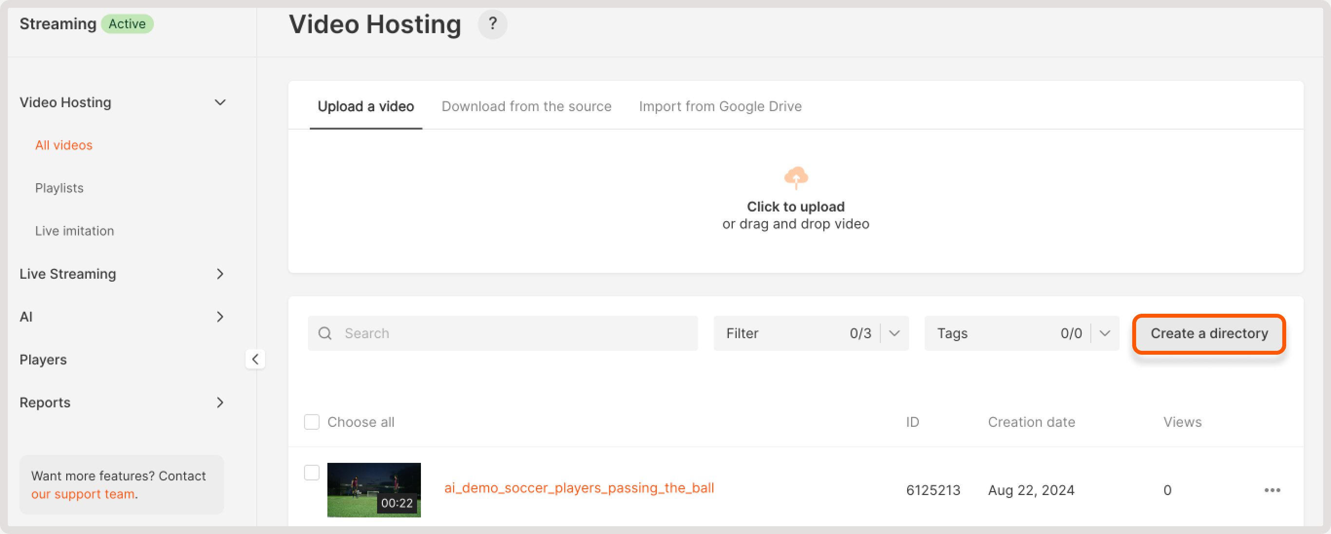Switch to Import from Google Drive tab

tap(720, 107)
